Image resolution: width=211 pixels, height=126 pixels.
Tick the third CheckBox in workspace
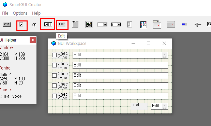tap(54, 76)
